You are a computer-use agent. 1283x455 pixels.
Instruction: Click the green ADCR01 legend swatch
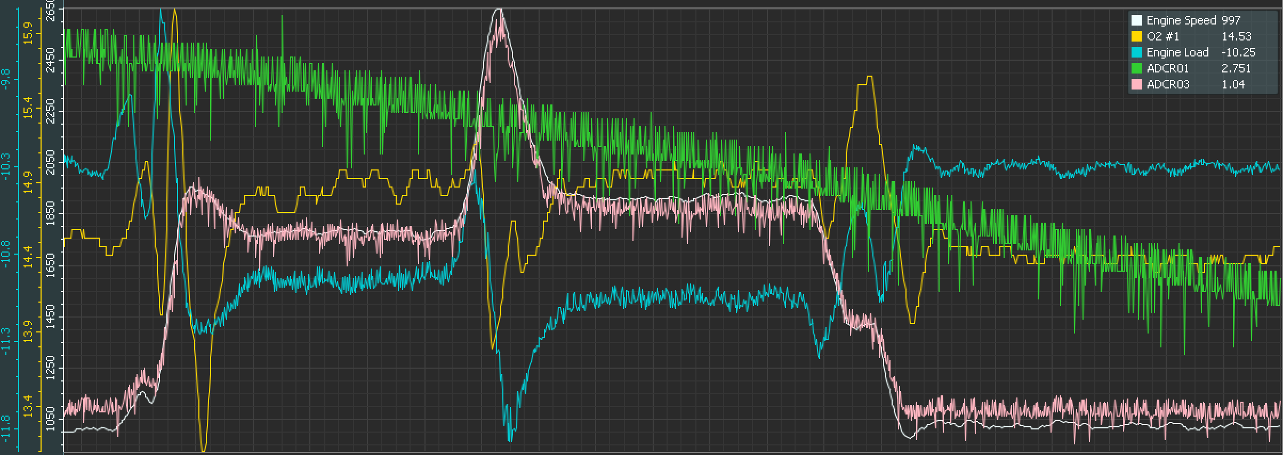coord(1136,68)
